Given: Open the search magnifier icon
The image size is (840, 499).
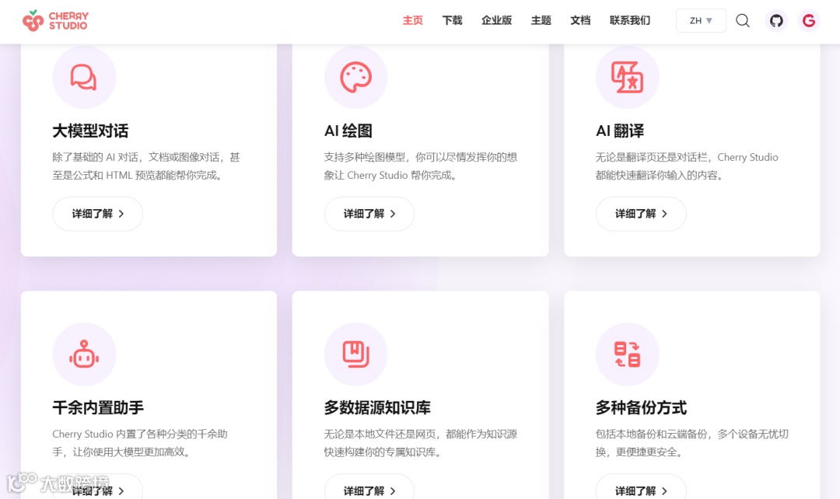Looking at the screenshot, I should pyautogui.click(x=743, y=21).
